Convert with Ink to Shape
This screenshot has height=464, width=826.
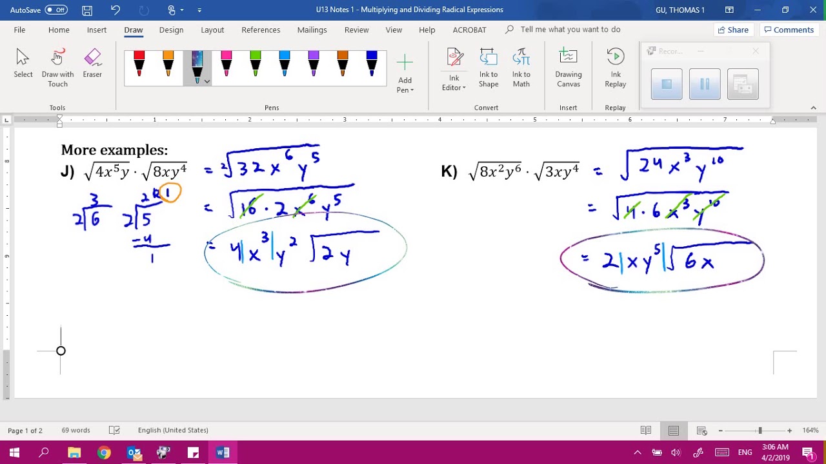pyautogui.click(x=489, y=68)
